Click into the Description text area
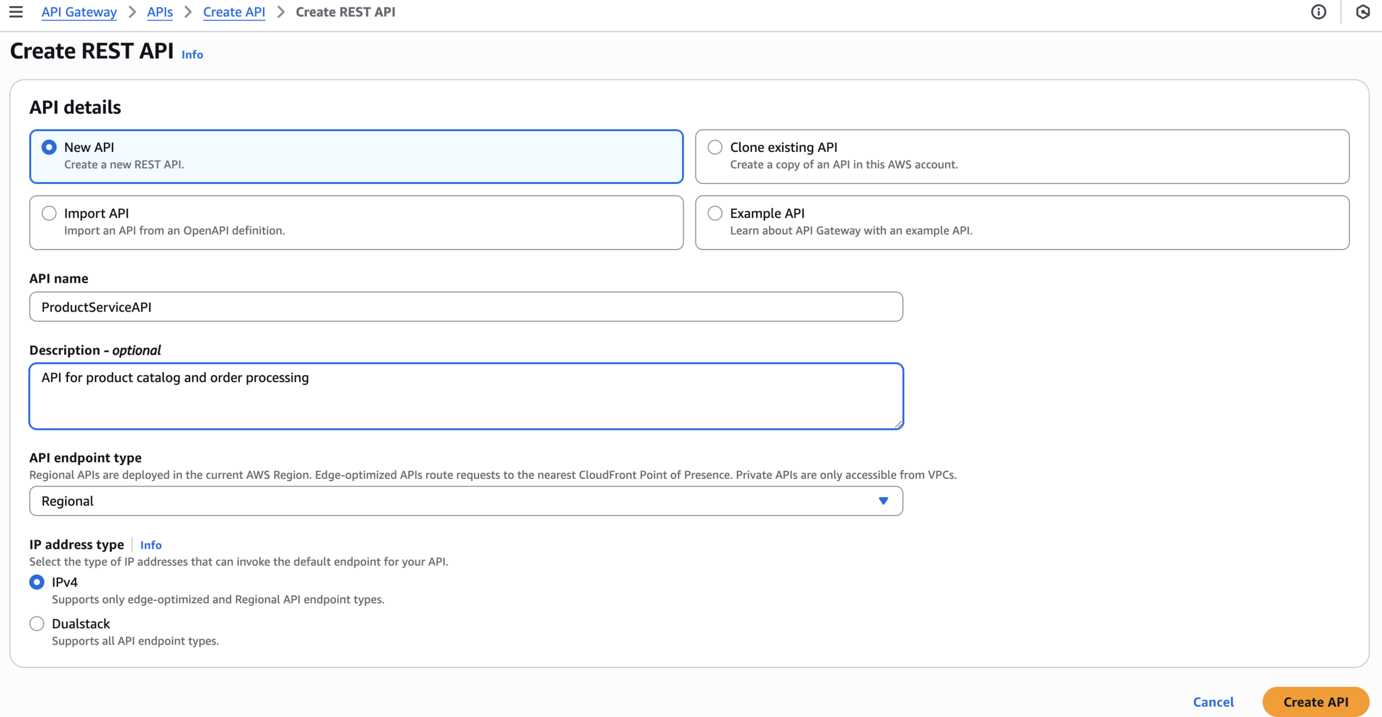This screenshot has height=717, width=1382. (465, 396)
